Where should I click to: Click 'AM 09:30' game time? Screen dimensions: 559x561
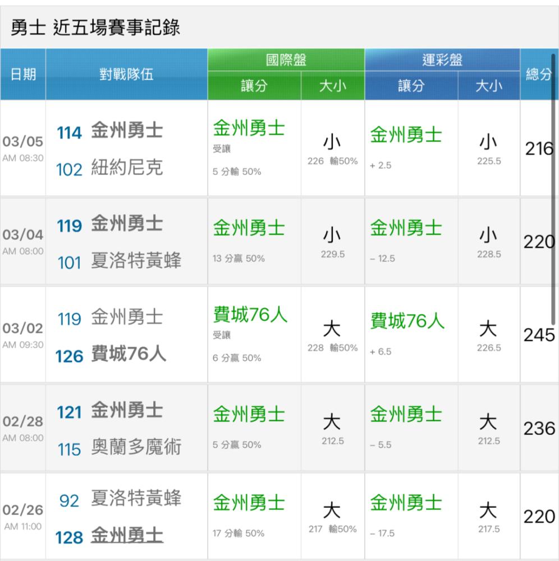23,345
